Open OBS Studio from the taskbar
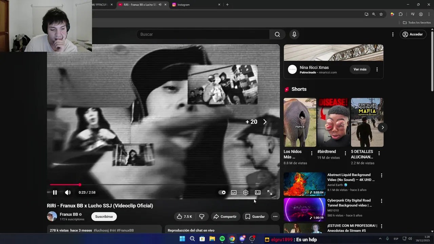Screen dimensions: 434x244 tap(252, 239)
